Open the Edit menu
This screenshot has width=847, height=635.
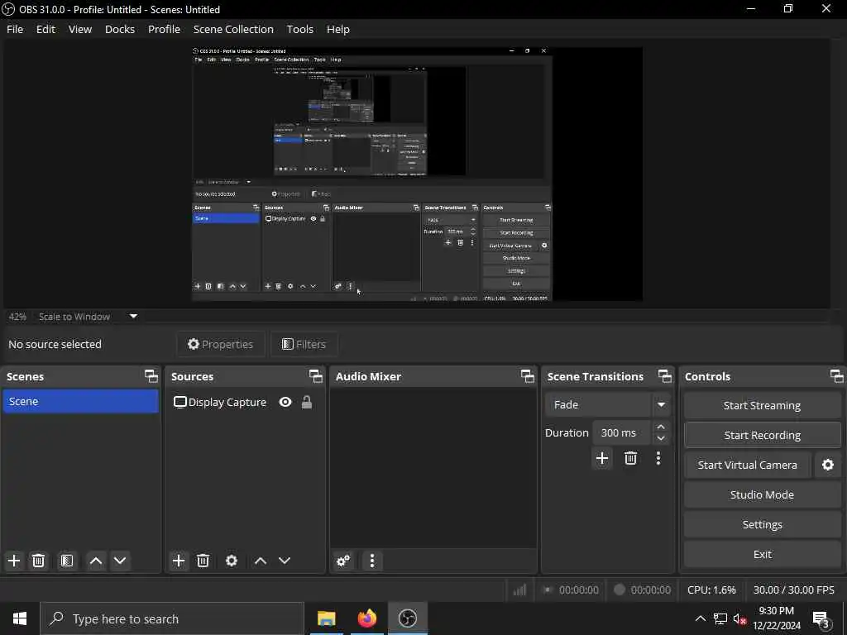(x=46, y=29)
